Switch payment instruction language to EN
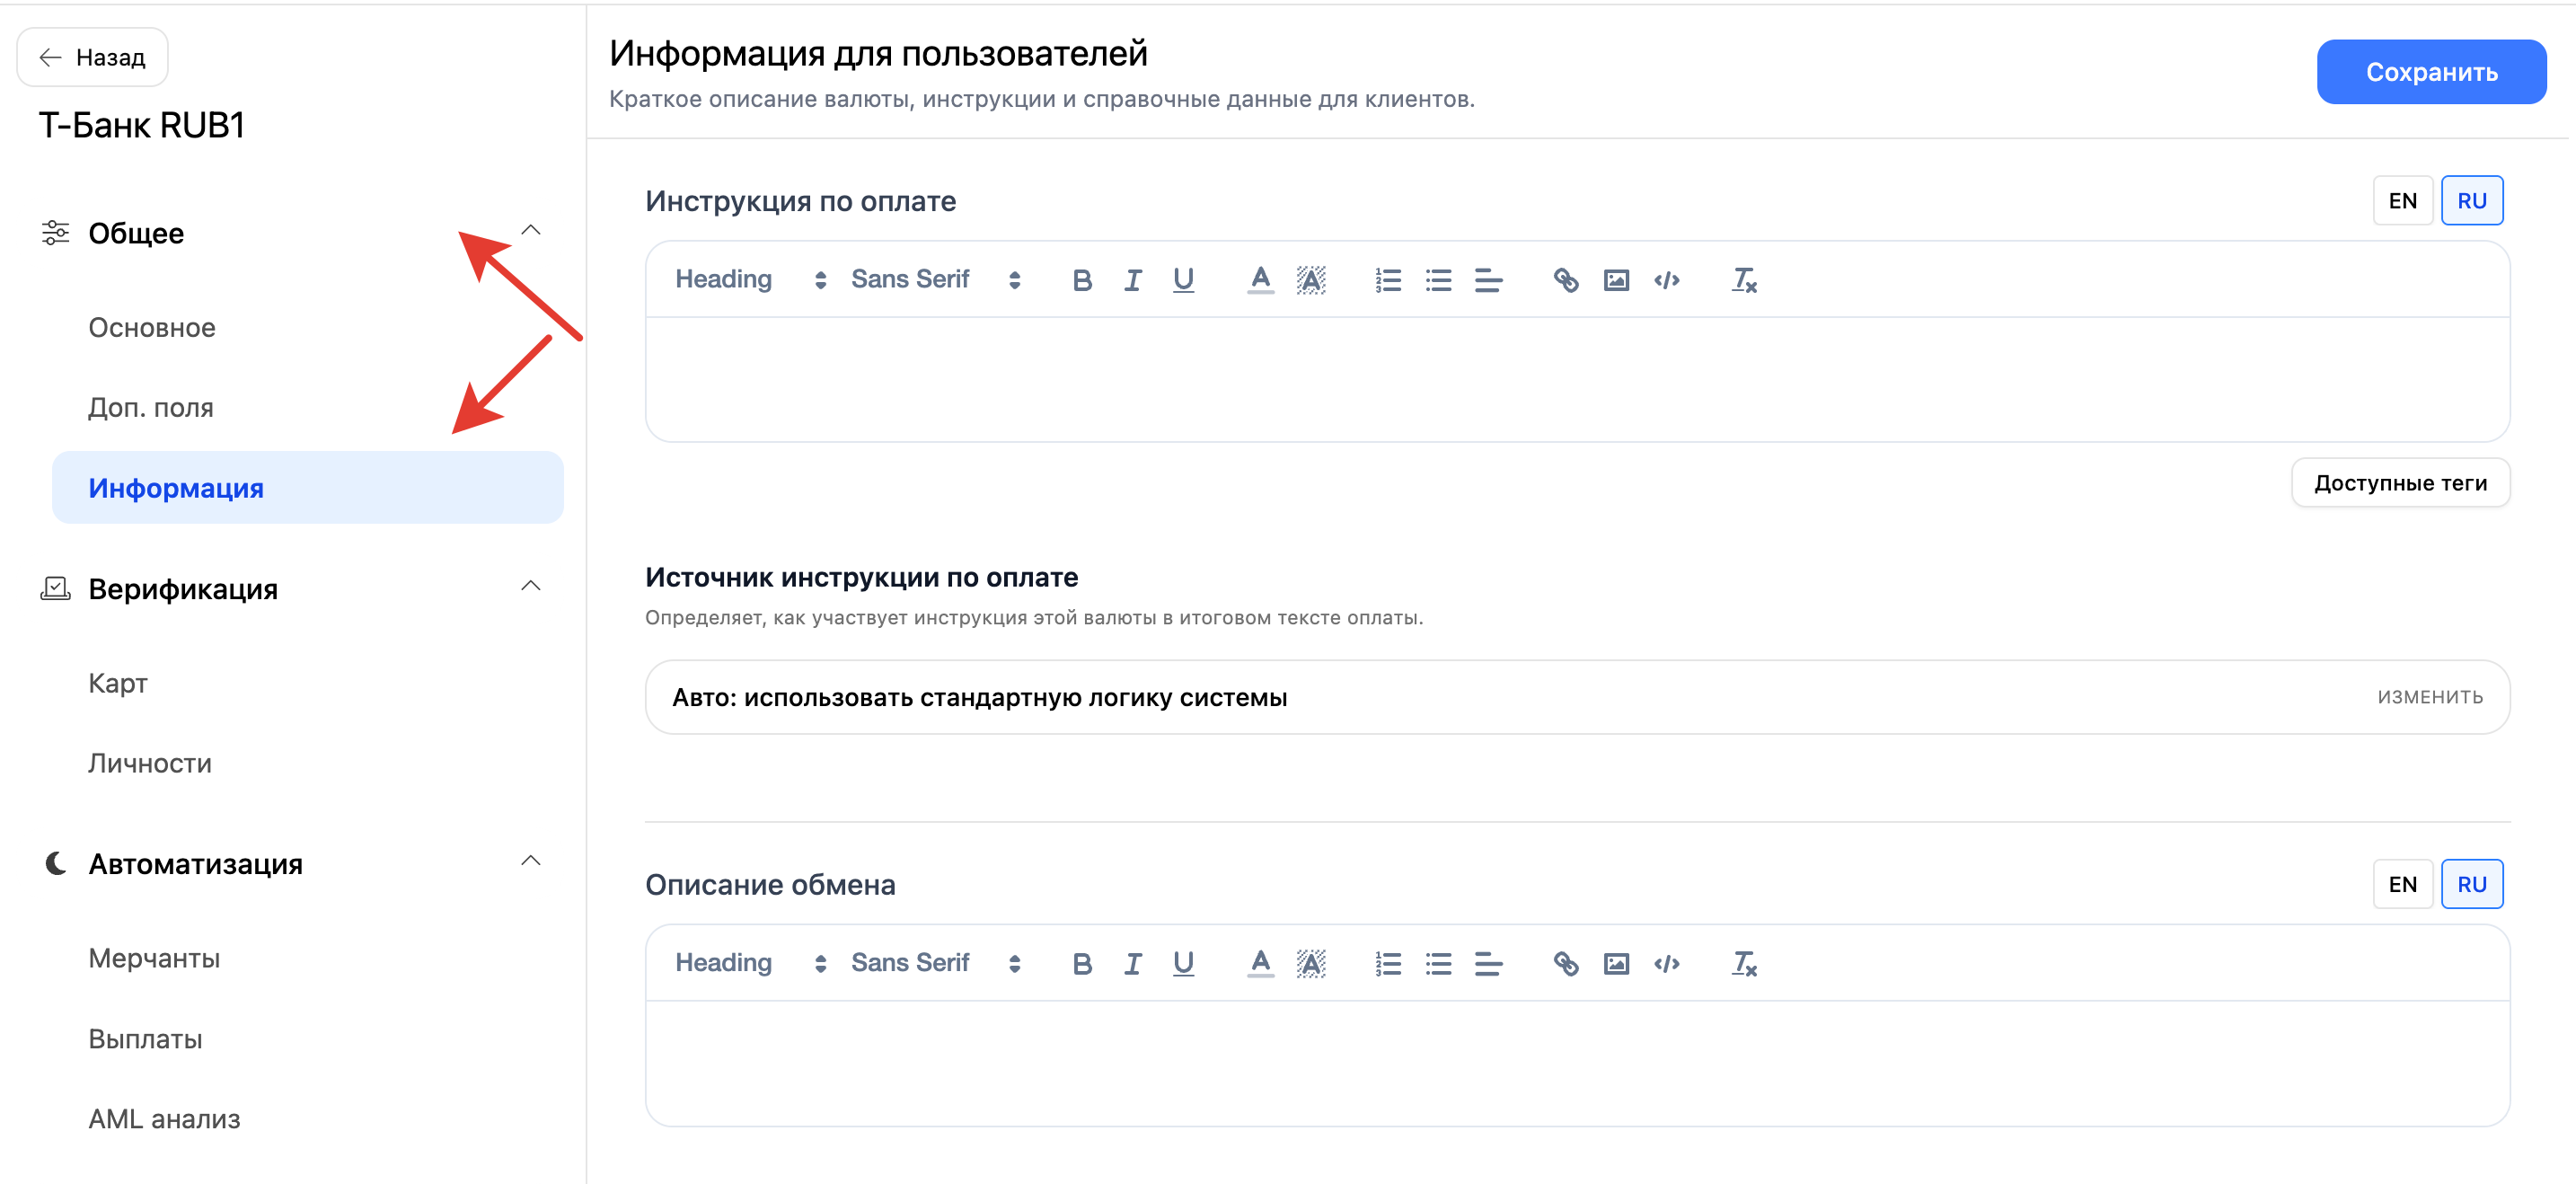Screen dimensions: 2576x1184 pos(2402,201)
